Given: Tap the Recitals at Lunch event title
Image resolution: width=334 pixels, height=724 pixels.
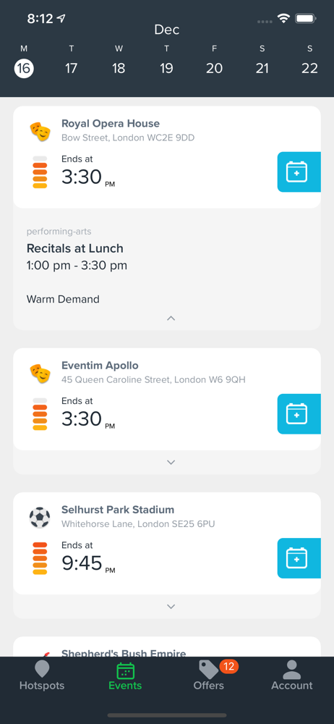Looking at the screenshot, I should tap(75, 248).
